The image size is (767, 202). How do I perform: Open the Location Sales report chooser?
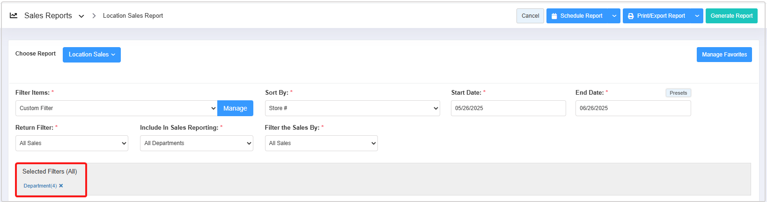tap(92, 55)
